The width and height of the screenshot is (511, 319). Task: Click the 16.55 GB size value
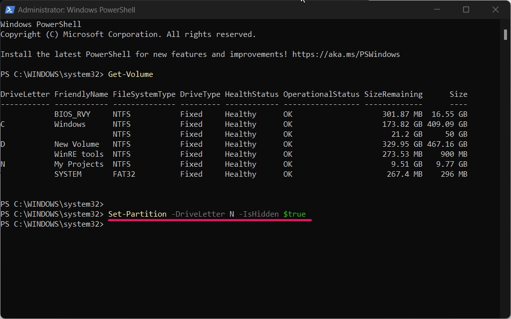tap(450, 114)
